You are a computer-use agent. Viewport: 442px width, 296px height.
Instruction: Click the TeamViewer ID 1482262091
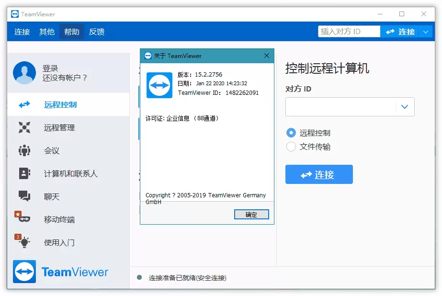[242, 93]
